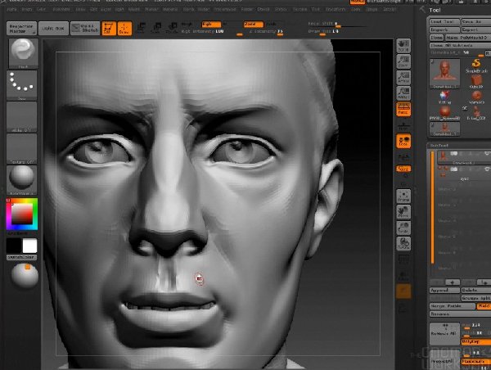
Task: Click the Zoom canvas navigation icon
Action: [403, 61]
